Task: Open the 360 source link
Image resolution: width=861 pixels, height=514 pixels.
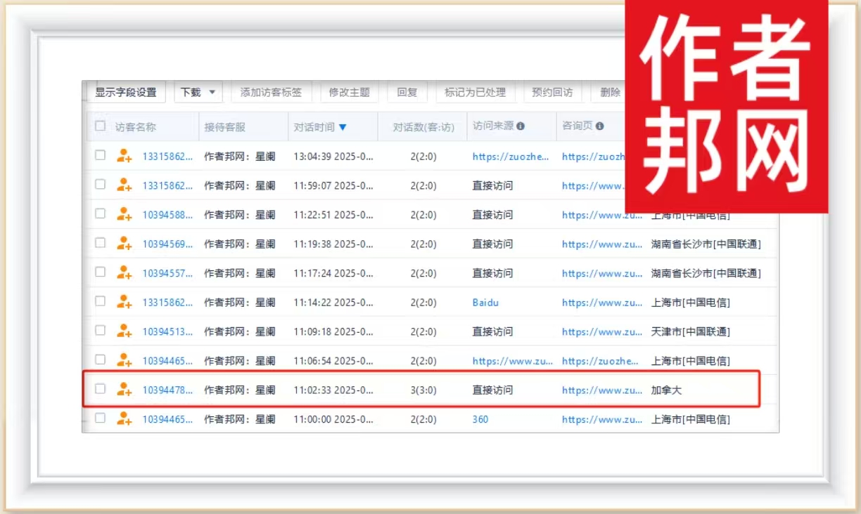Action: click(480, 419)
